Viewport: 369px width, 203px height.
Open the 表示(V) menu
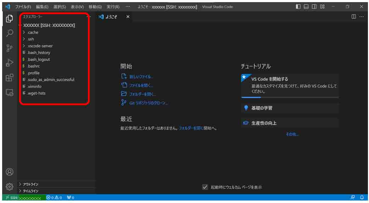[x=77, y=7]
